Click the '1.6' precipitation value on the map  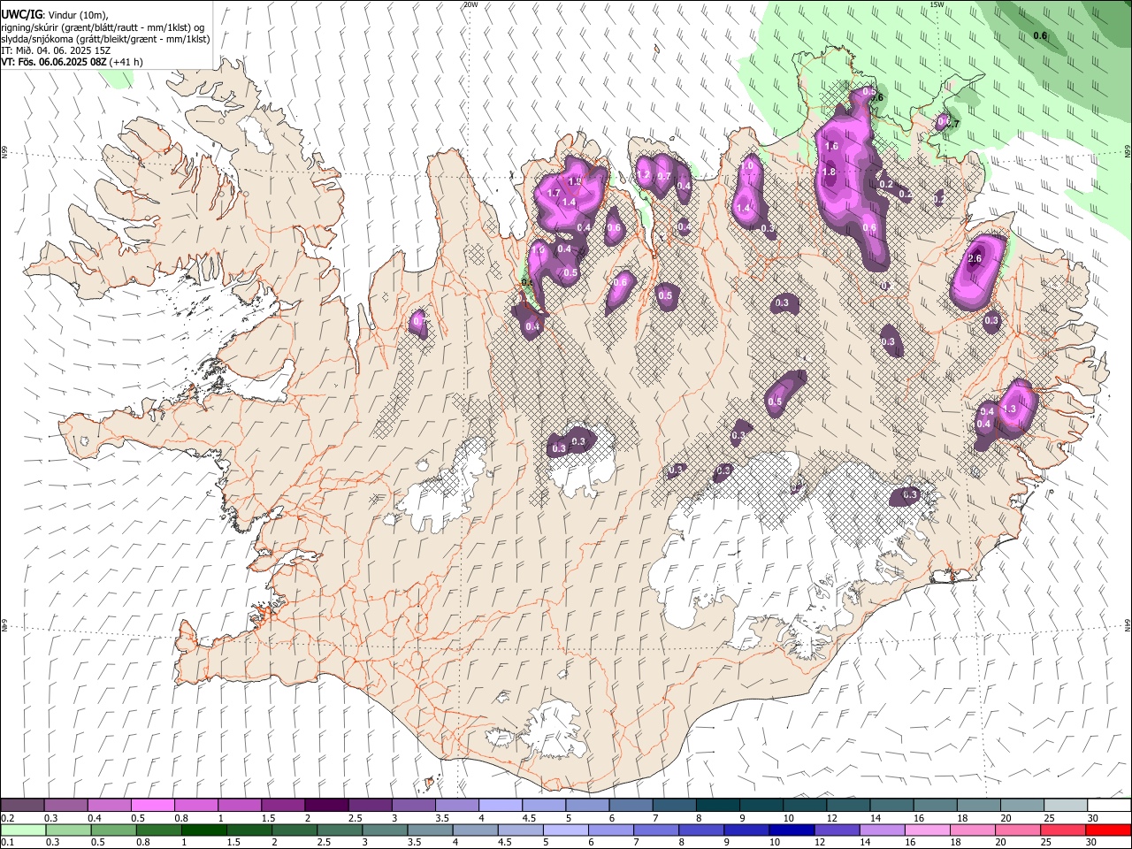(831, 147)
